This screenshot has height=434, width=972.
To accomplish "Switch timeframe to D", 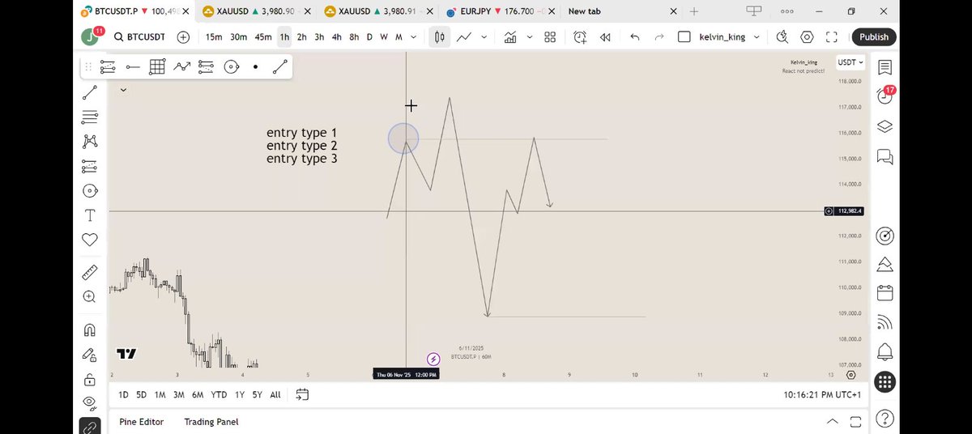I will click(369, 37).
